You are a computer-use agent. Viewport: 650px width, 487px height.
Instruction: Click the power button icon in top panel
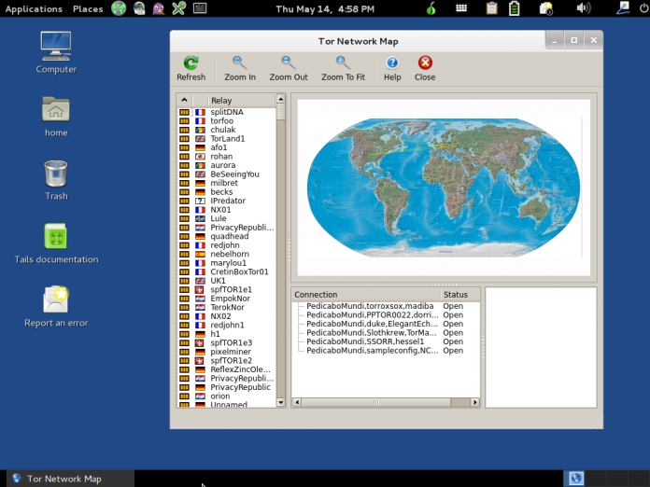[643, 8]
